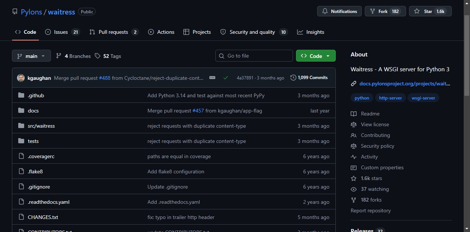The height and width of the screenshot is (232, 470).
Task: Click the Fork button
Action: coord(385,12)
